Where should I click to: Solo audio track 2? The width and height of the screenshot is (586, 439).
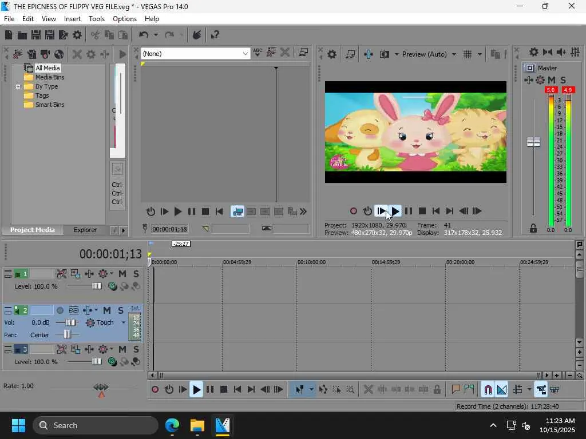tap(121, 310)
